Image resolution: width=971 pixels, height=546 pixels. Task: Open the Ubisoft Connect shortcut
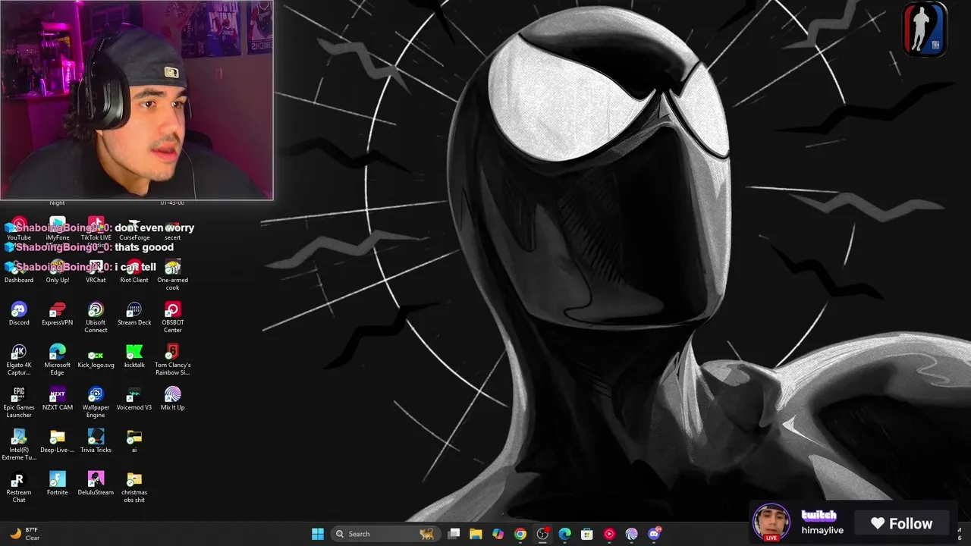click(x=96, y=318)
